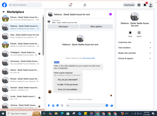Expand the Chat members section

(135, 48)
